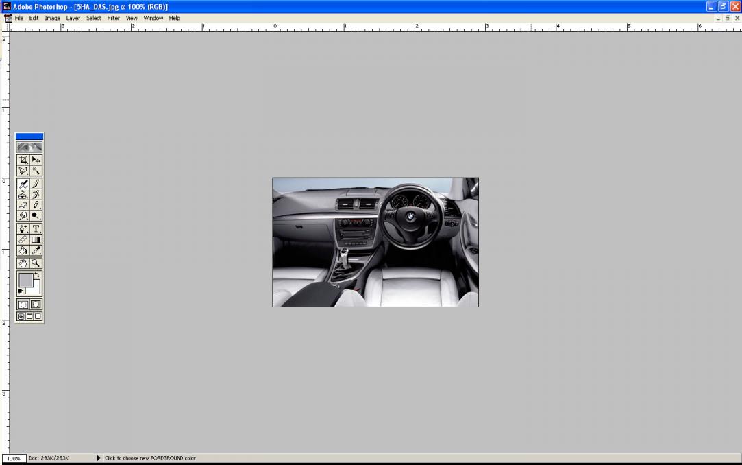Click the Photoshop title bar app icon
The image size is (742, 465).
pos(6,6)
